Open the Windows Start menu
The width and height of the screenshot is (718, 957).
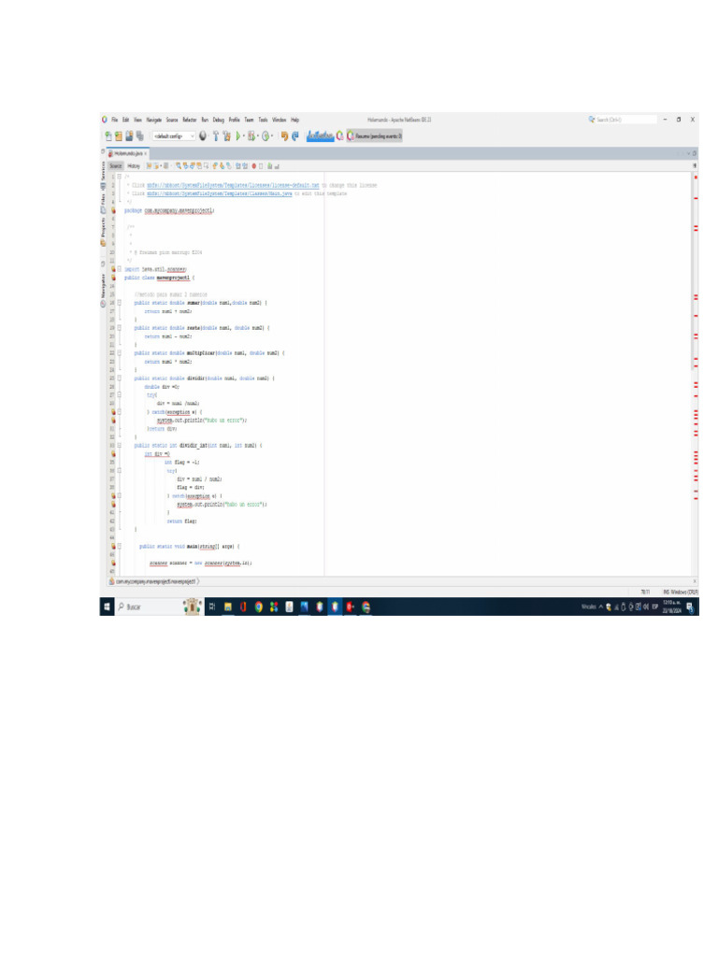pos(107,607)
